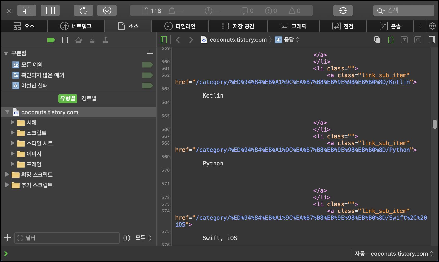Open the 그래픽 (Graphics) tab
Screen dimensions: 439x262
294,26
